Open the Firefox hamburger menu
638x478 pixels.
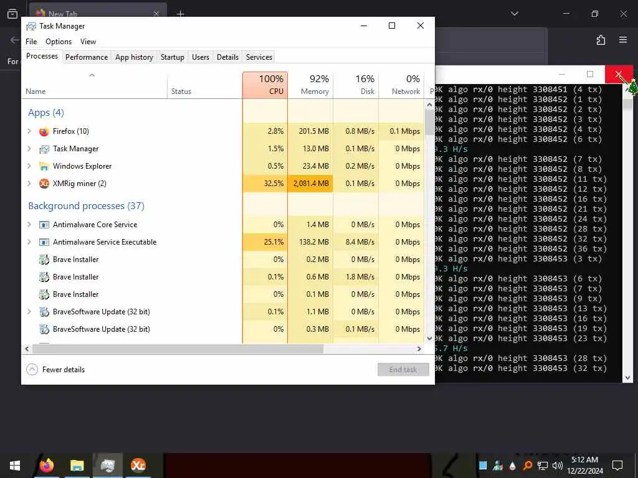623,40
